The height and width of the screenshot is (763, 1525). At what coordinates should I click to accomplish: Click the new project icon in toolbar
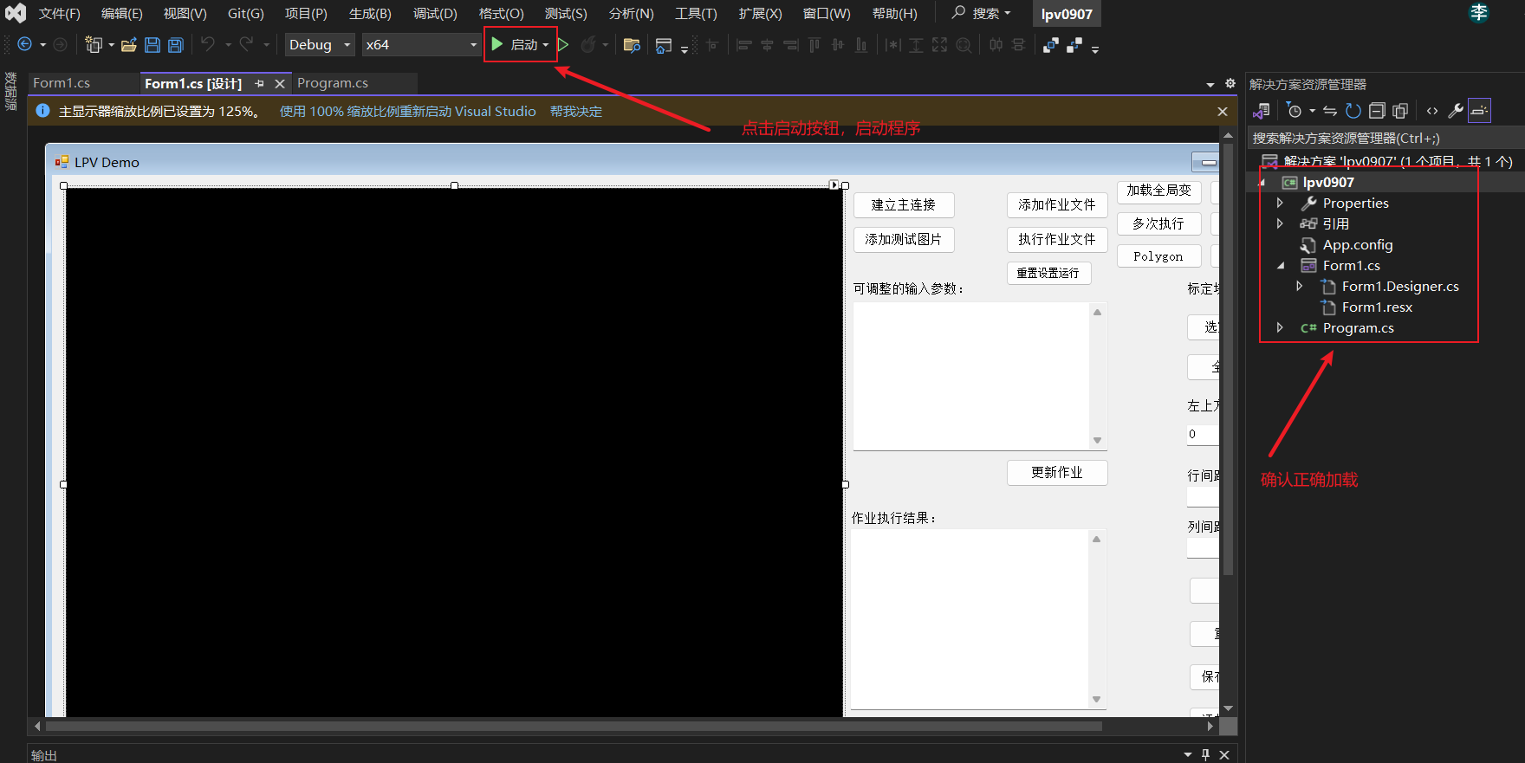pos(94,45)
